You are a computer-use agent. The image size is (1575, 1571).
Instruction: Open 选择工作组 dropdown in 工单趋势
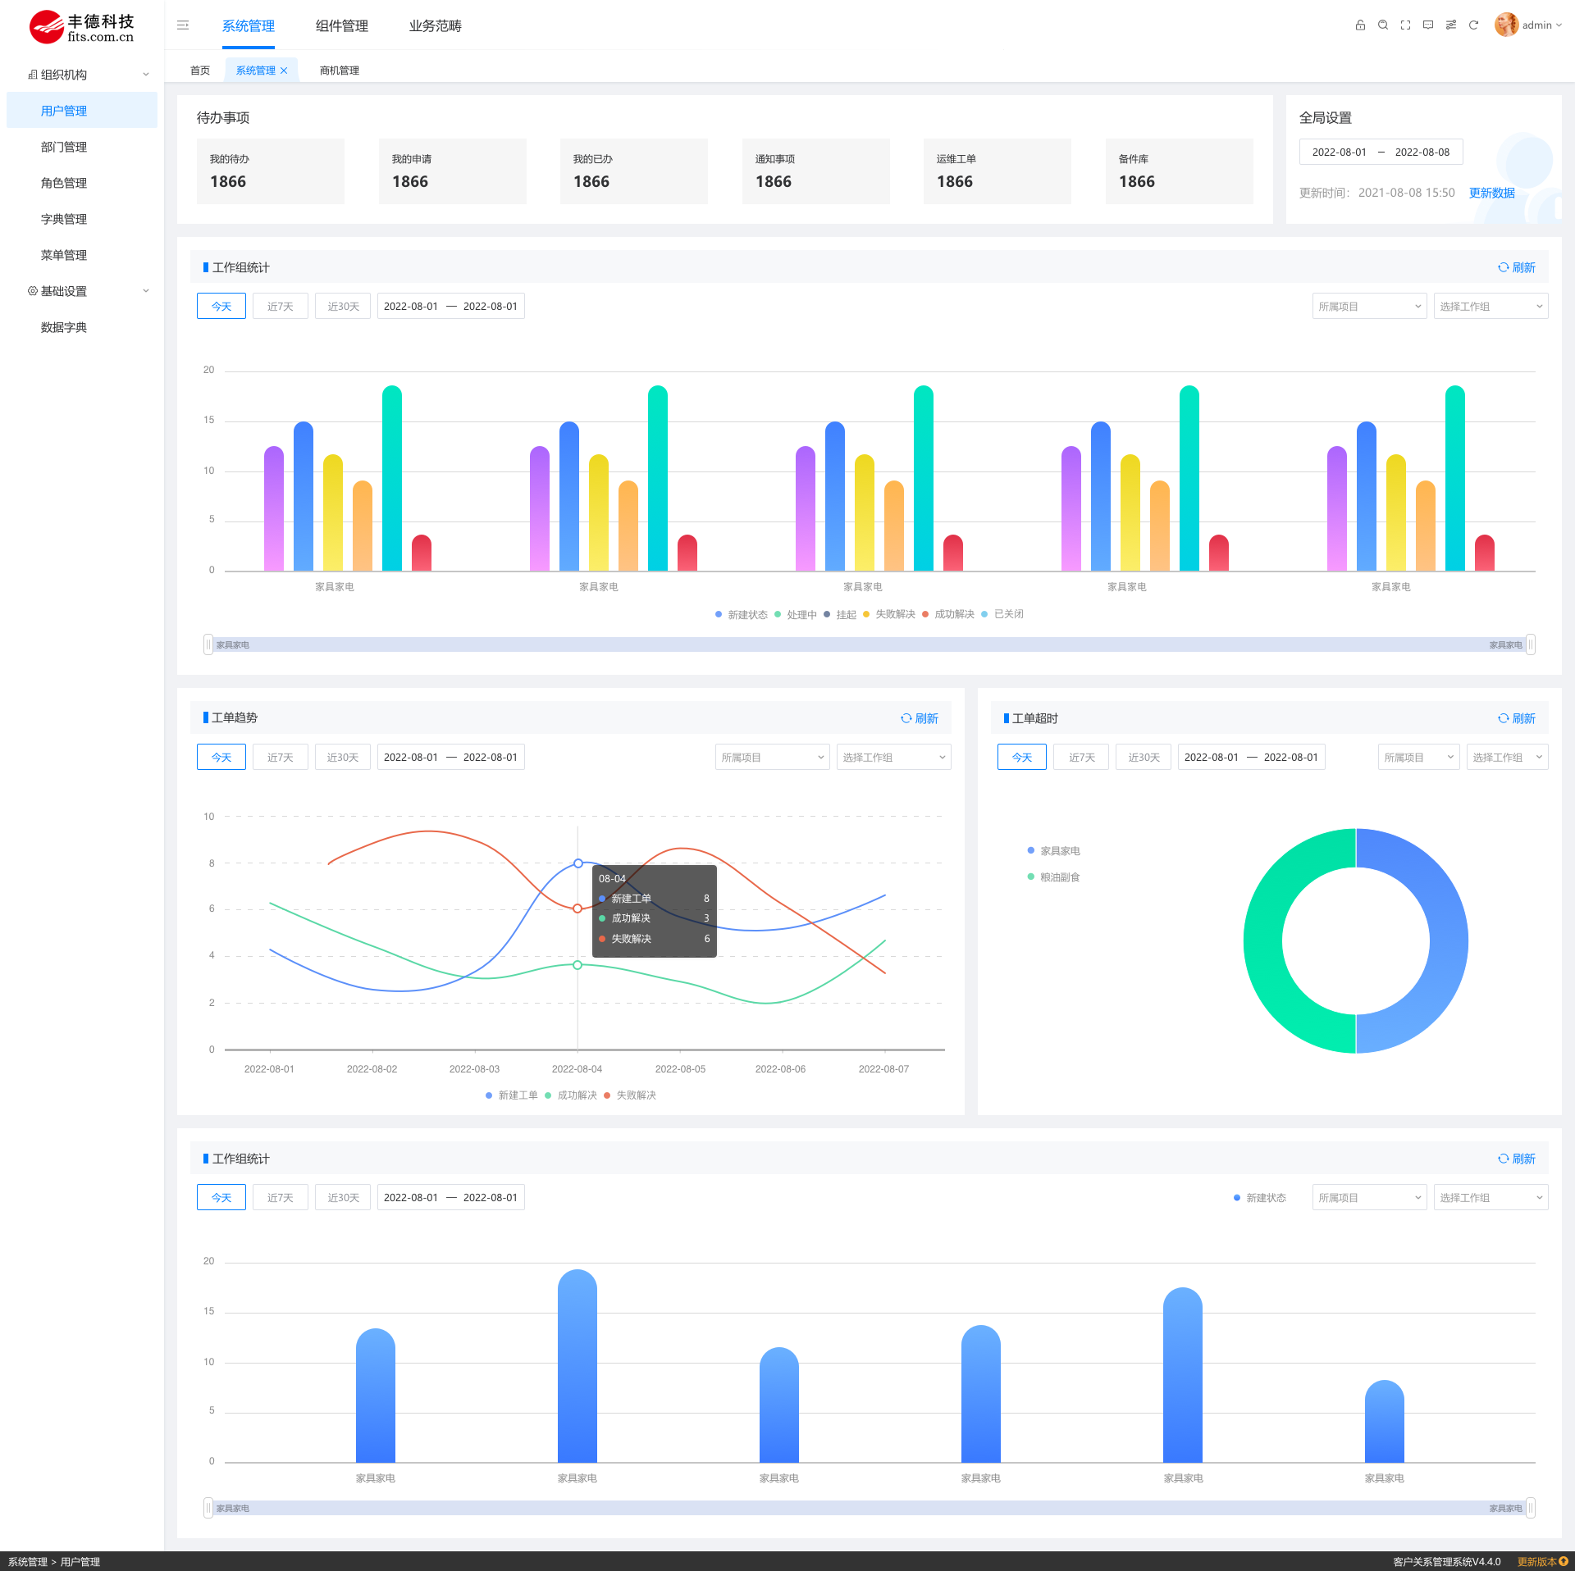[893, 757]
